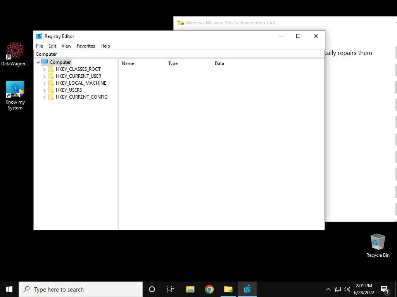Click the registry address bar showing Computer

point(179,54)
